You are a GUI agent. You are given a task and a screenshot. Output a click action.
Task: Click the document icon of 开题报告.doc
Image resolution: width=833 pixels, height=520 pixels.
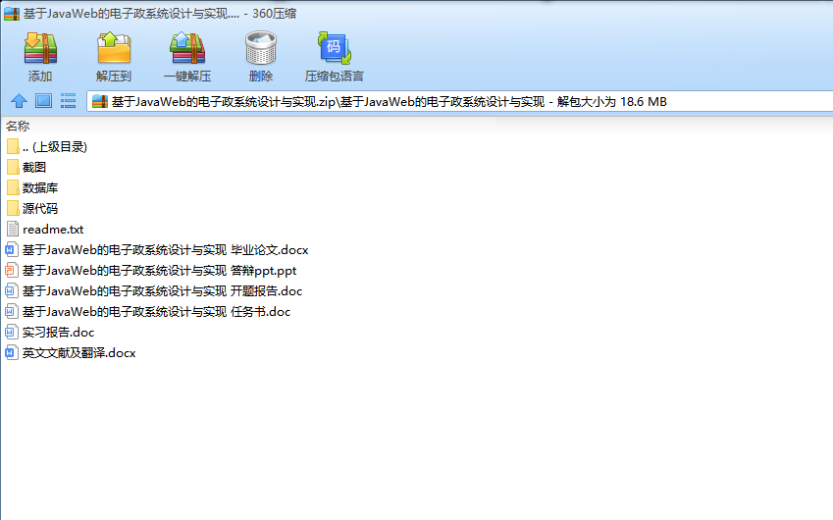12,291
